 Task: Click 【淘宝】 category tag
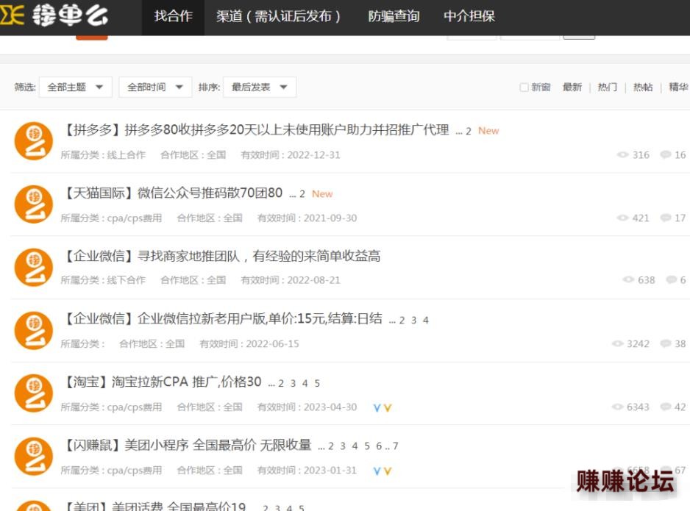[x=87, y=382]
